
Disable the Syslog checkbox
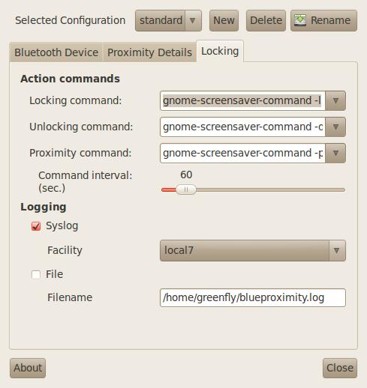click(x=36, y=226)
